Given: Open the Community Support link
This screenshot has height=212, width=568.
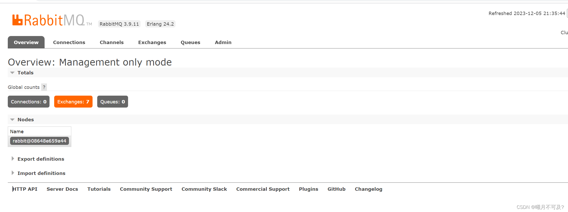Looking at the screenshot, I should (x=146, y=189).
